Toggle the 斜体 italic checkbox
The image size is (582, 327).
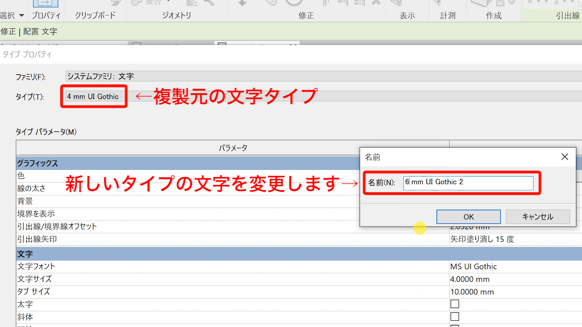tap(455, 317)
